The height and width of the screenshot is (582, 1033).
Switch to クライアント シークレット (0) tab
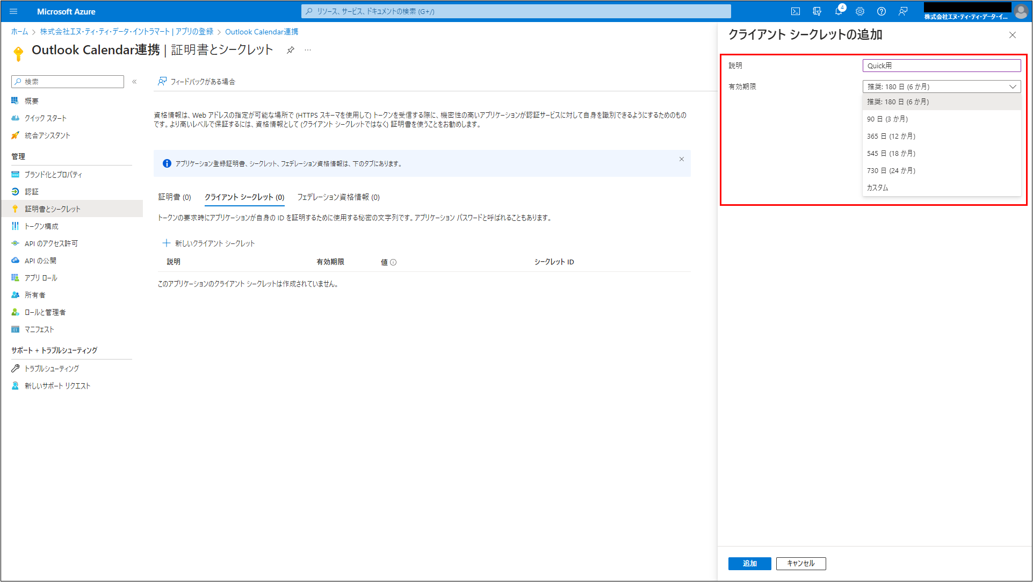[x=244, y=197]
